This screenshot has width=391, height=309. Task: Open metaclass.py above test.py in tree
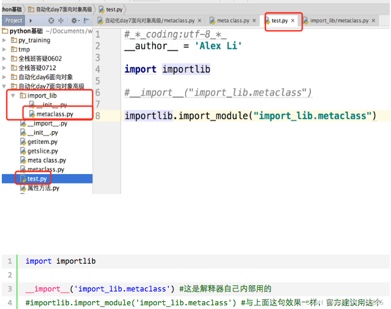[42, 169]
